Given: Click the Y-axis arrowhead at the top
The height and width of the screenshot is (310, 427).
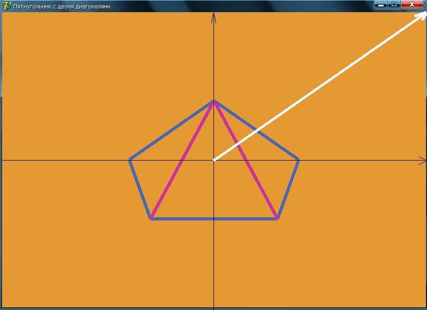Looking at the screenshot, I should [x=213, y=17].
